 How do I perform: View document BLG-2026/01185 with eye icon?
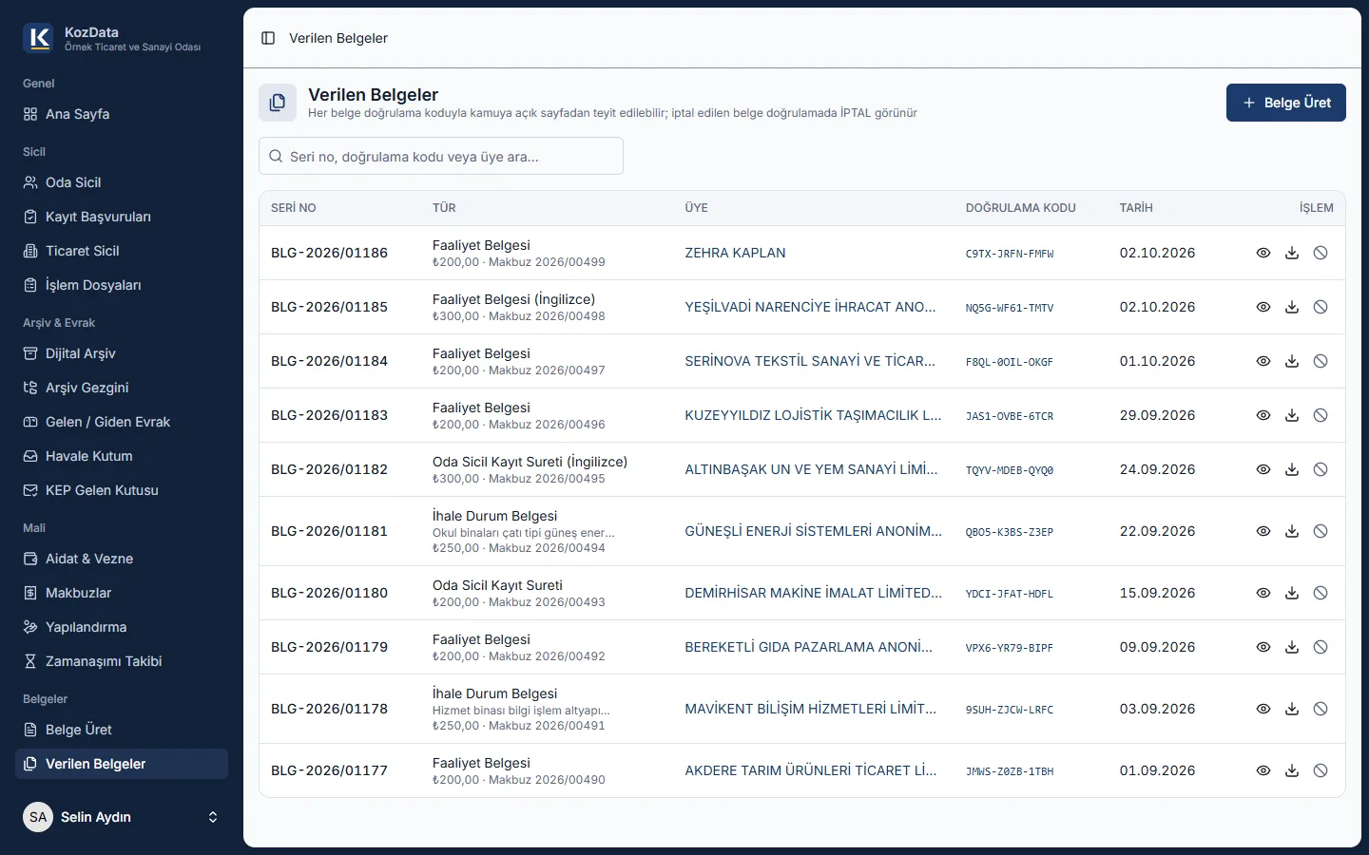[x=1263, y=307]
